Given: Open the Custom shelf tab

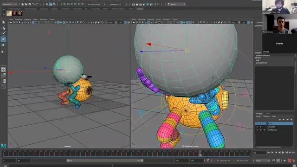Looking at the screenshot, I should click(x=140, y=9).
